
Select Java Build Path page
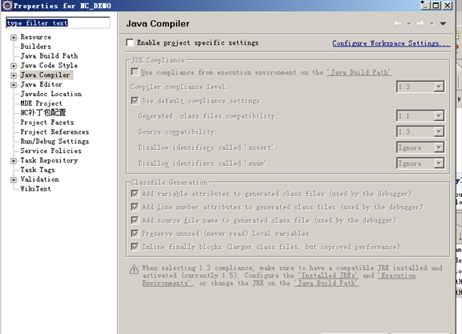coord(49,56)
